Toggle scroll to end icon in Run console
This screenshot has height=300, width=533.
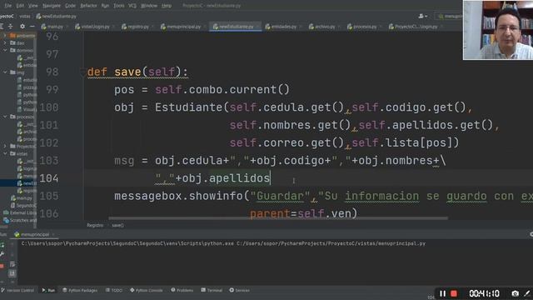click(12, 273)
